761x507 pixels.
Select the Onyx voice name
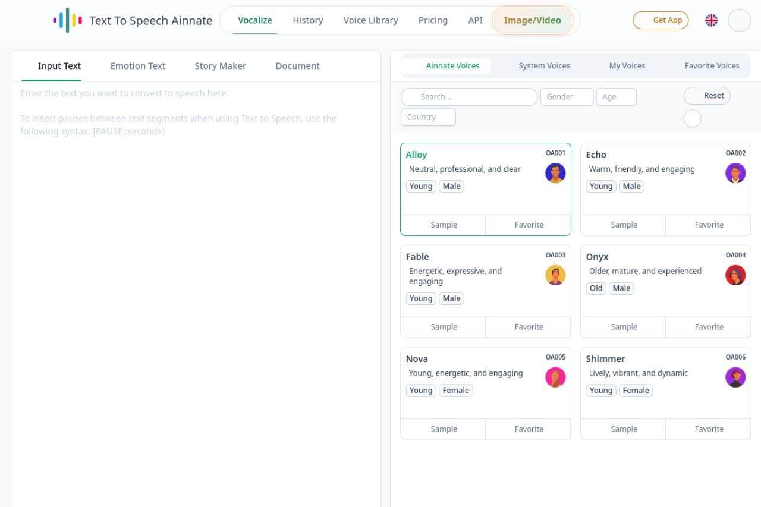597,257
